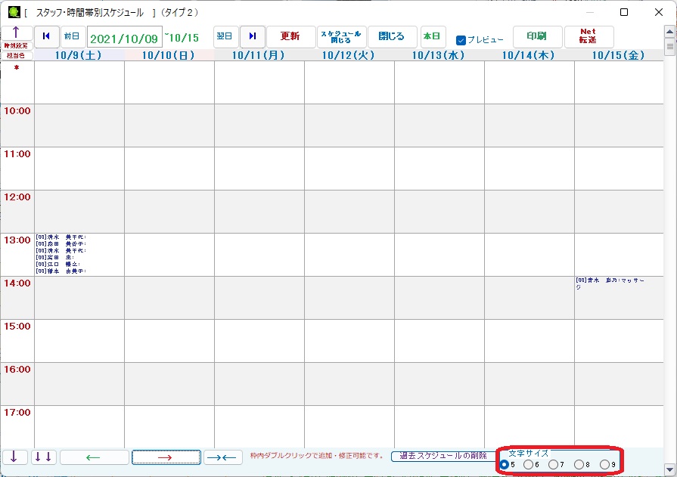Click the 10/14(木) column header

(x=529, y=55)
